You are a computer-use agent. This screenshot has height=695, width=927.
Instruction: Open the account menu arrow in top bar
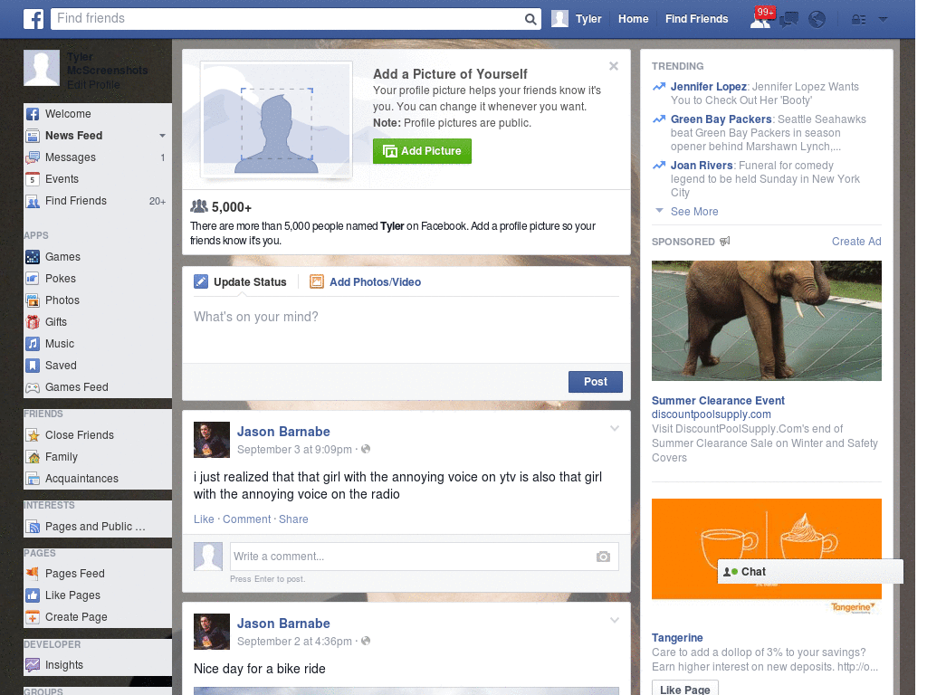883,20
